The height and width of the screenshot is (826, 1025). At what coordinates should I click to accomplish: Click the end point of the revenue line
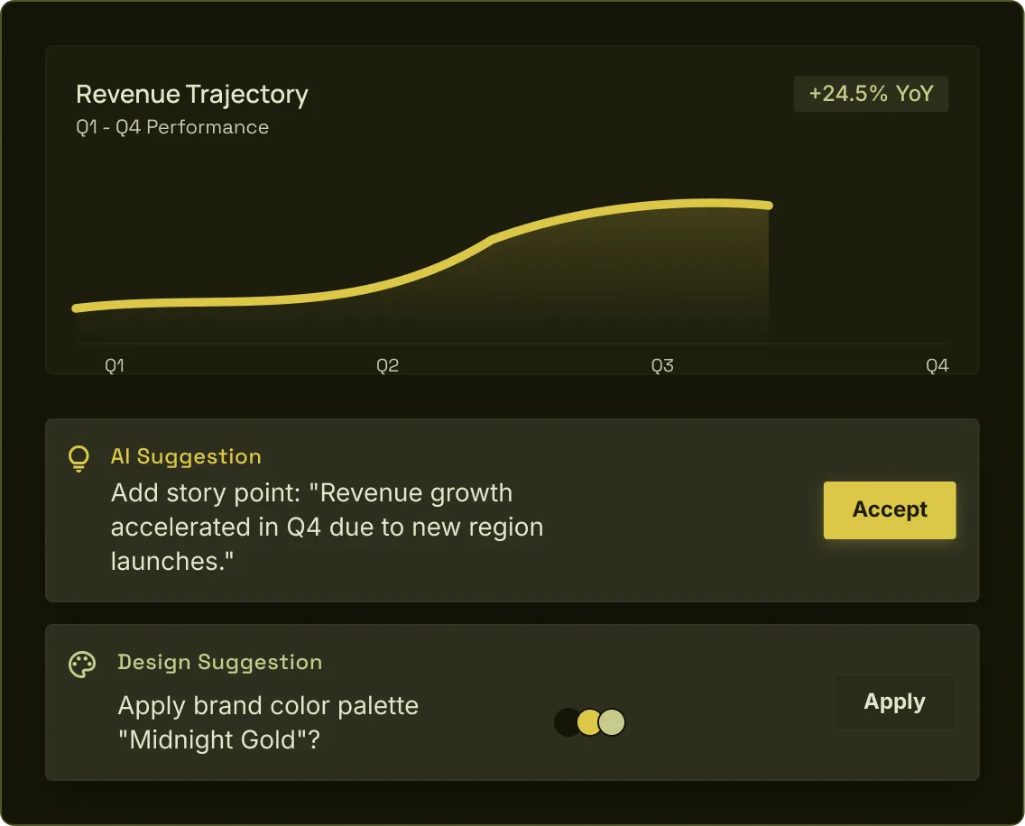[768, 206]
